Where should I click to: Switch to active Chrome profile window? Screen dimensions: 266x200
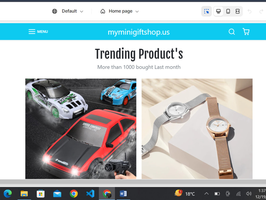tap(107, 194)
